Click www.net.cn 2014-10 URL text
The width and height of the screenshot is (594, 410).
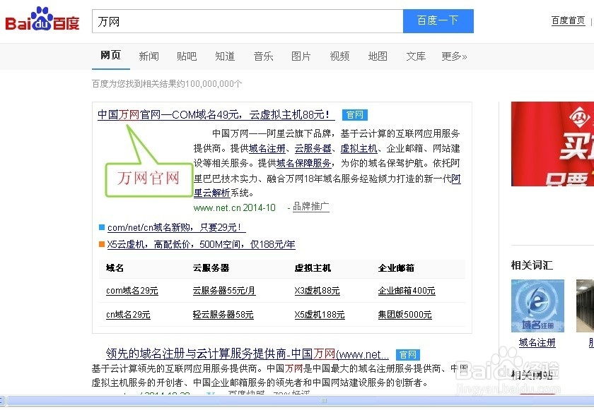235,208
